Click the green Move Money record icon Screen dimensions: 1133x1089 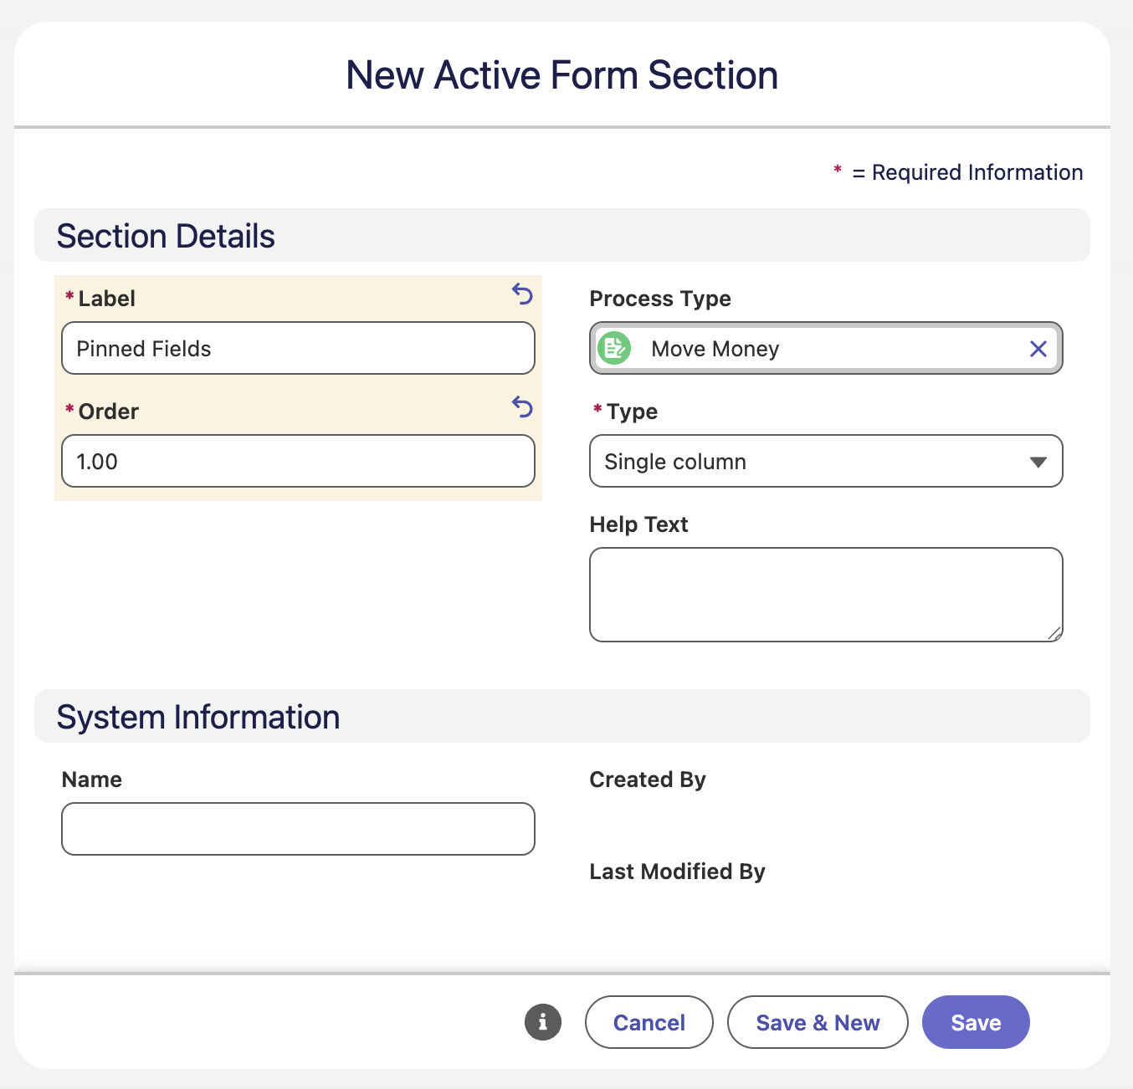click(614, 349)
